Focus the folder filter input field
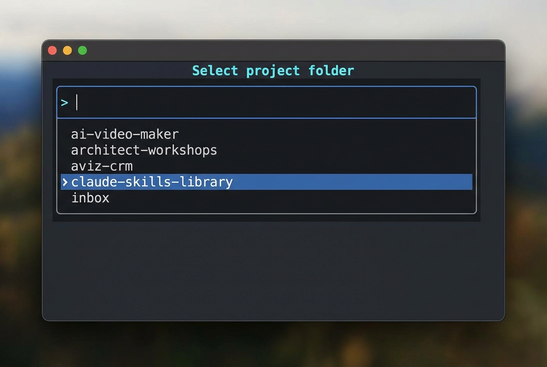The width and height of the screenshot is (547, 367). click(x=277, y=103)
